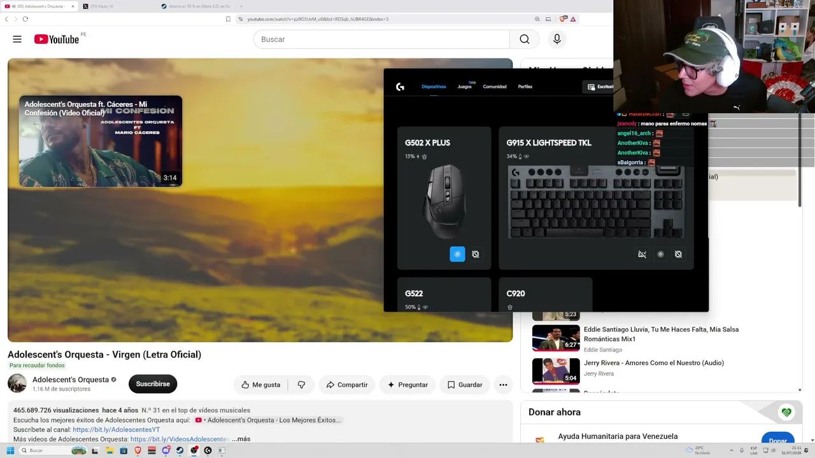
Task: Switch to the Dispositivos tab in G HUB
Action: pos(434,87)
